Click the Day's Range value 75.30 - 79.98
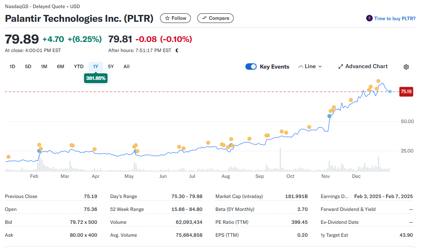Image resolution: width=422 pixels, height=248 pixels. point(187,196)
